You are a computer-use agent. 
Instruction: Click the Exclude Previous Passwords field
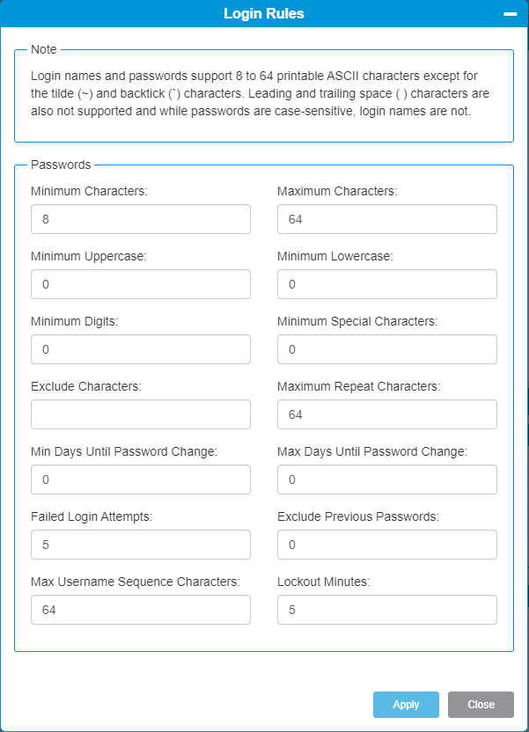click(x=386, y=545)
